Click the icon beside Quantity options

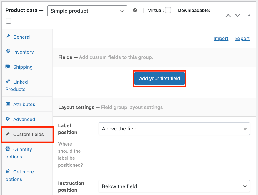(8, 149)
